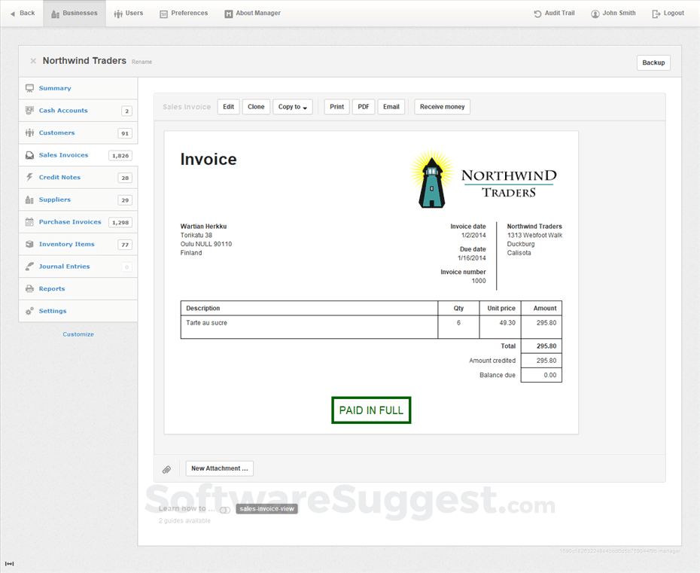Expand the Copy to dropdown
The width and height of the screenshot is (700, 573).
coord(293,107)
